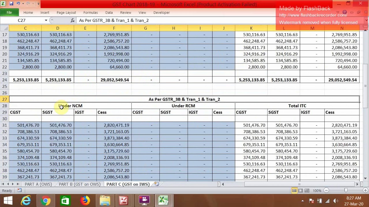Open the File tab
Viewport: 369px width, 207px height.
point(9,12)
